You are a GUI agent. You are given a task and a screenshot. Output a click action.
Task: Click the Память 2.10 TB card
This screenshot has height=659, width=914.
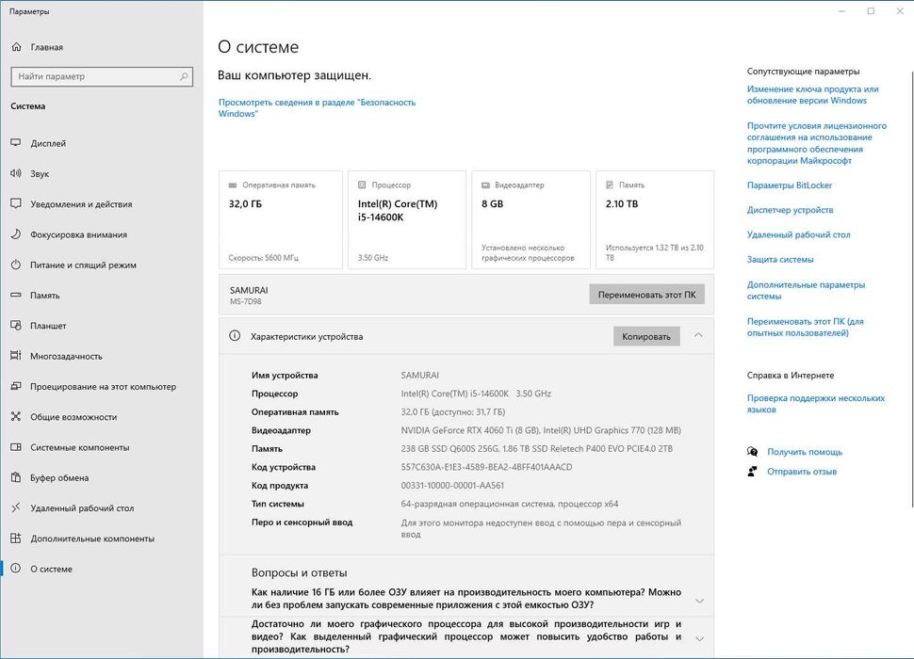pyautogui.click(x=655, y=219)
